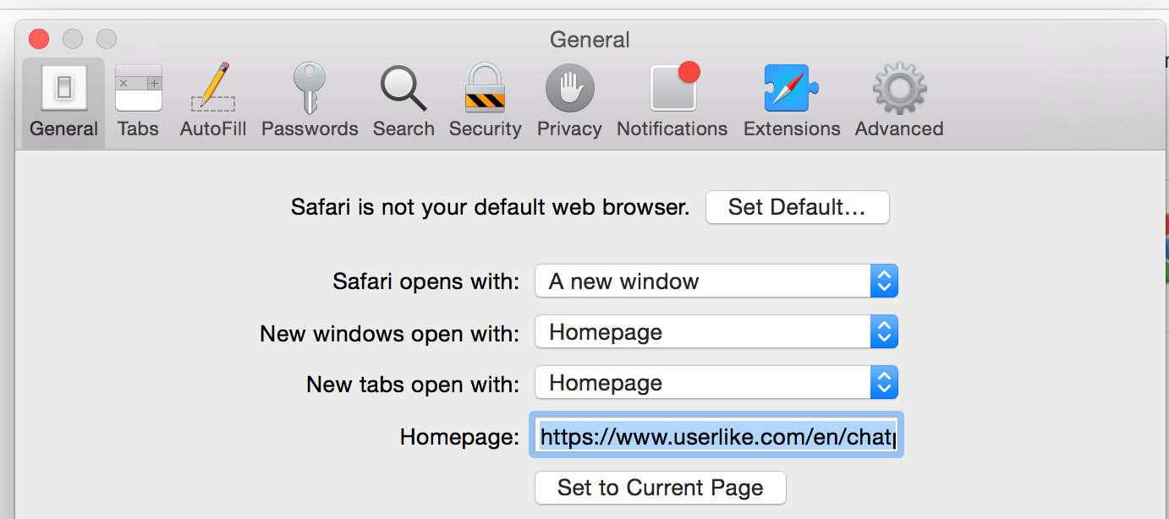Open the General preferences pane
Image resolution: width=1169 pixels, height=519 pixels.
pos(63,101)
